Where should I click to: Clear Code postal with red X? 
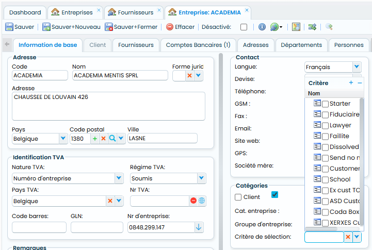(x=103, y=138)
